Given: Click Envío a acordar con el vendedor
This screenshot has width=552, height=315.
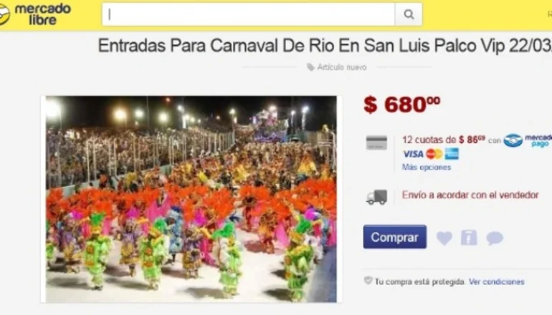Looking at the screenshot, I should pos(470,195).
